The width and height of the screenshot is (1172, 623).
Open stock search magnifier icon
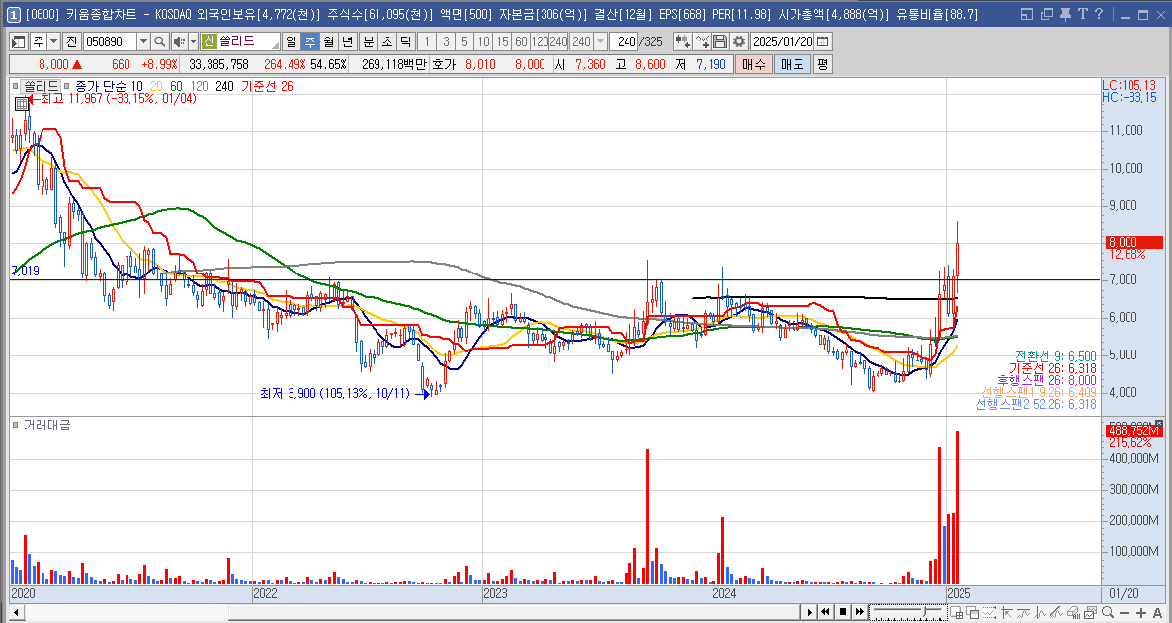161,41
